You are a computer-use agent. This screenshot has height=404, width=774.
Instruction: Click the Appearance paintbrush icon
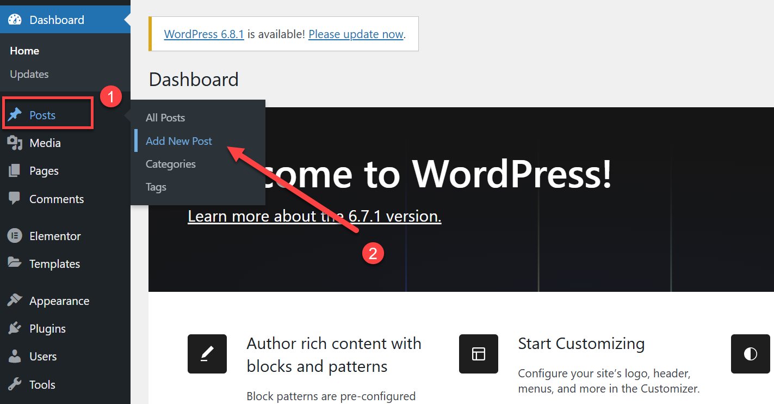15,301
